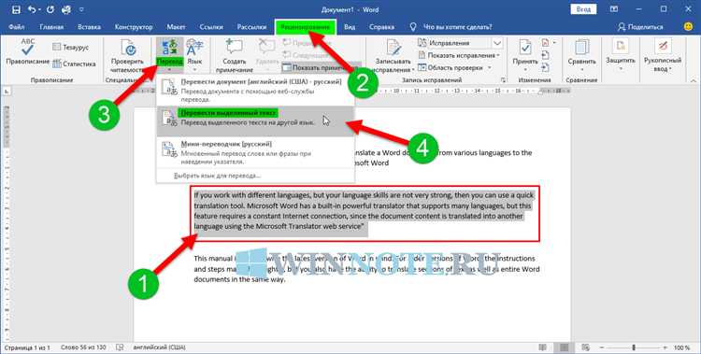Switch to the Конструктор tab
Viewport: 701px width, 354px height.
coord(134,27)
